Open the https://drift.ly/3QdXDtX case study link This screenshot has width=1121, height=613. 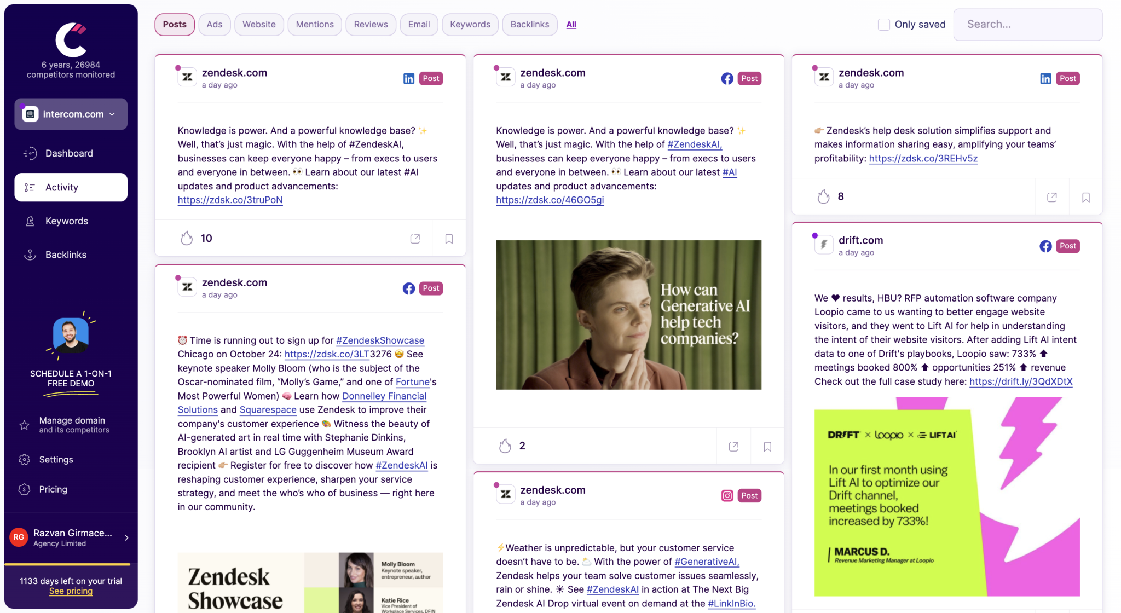(x=1020, y=382)
